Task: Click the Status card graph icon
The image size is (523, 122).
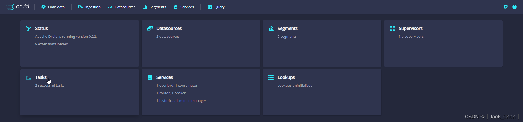Action: click(x=28, y=29)
